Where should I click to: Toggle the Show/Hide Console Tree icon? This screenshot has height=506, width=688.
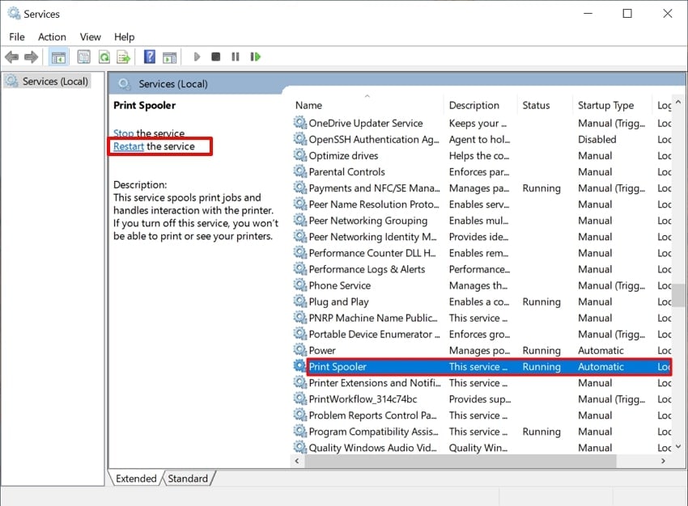tap(57, 57)
